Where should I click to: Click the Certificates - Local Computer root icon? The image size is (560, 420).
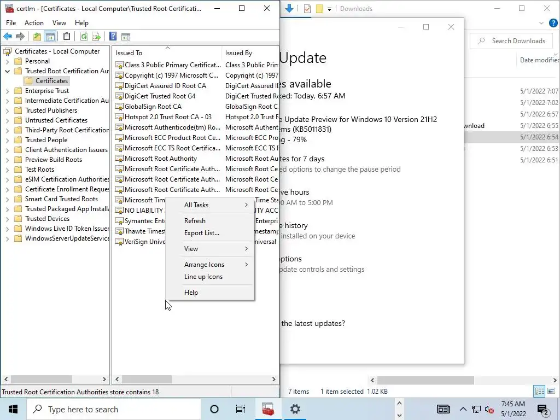click(8, 52)
